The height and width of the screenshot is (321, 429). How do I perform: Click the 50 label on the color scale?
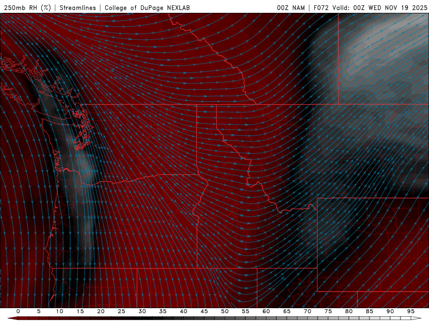pos(225,311)
